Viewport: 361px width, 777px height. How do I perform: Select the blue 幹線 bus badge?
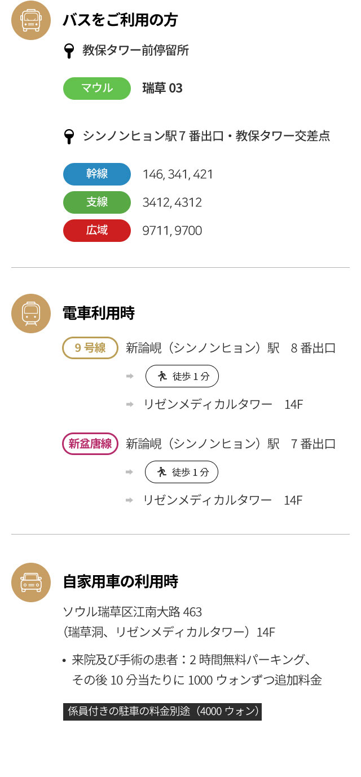click(97, 174)
